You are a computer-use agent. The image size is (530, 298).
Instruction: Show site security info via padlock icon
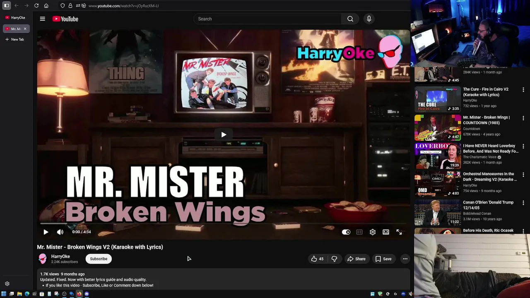(x=70, y=6)
